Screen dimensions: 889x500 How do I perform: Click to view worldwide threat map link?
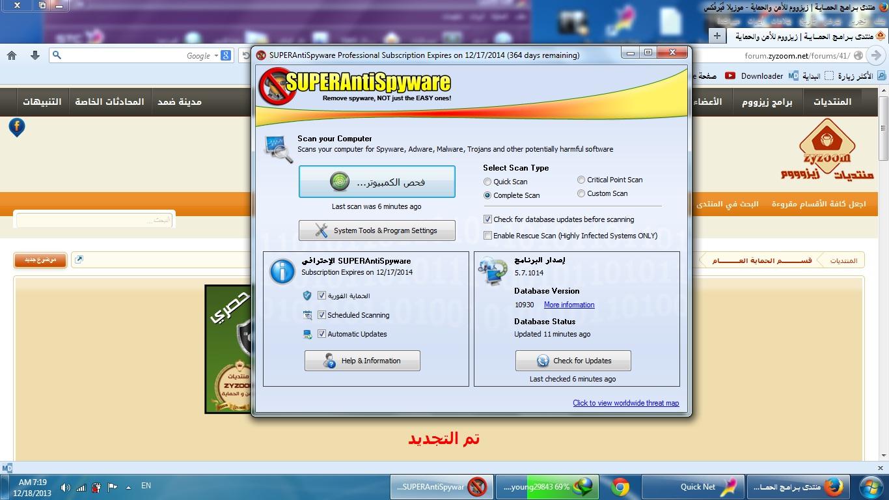(625, 403)
